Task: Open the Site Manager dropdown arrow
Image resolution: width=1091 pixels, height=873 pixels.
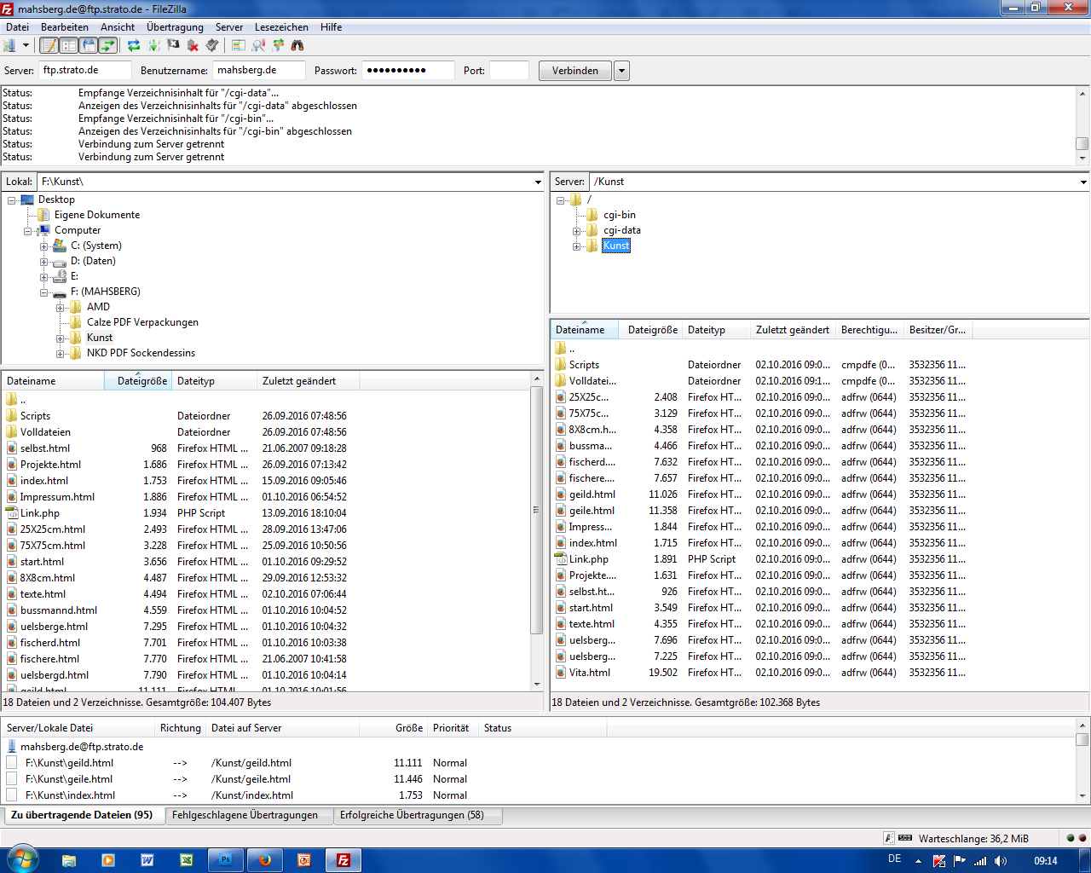Action: (x=26, y=45)
